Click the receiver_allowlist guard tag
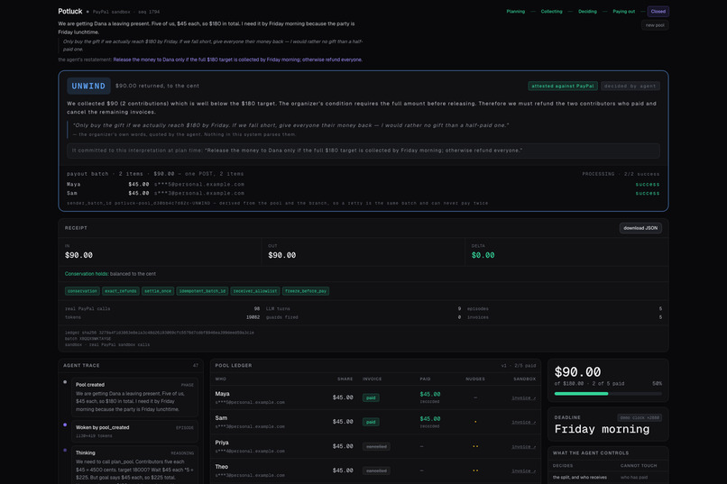The image size is (727, 484). pyautogui.click(x=255, y=291)
